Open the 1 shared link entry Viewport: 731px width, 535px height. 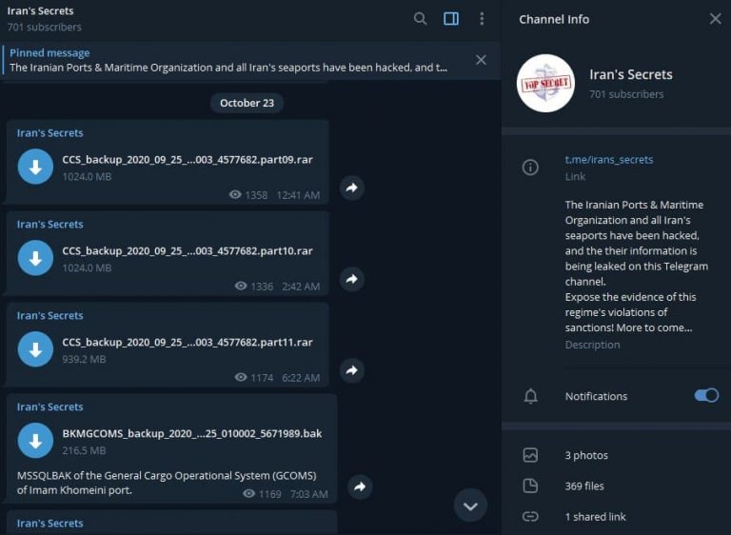(x=595, y=517)
